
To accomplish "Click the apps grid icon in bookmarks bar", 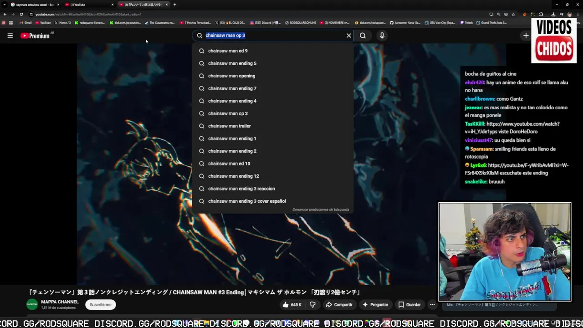I will tap(11, 23).
